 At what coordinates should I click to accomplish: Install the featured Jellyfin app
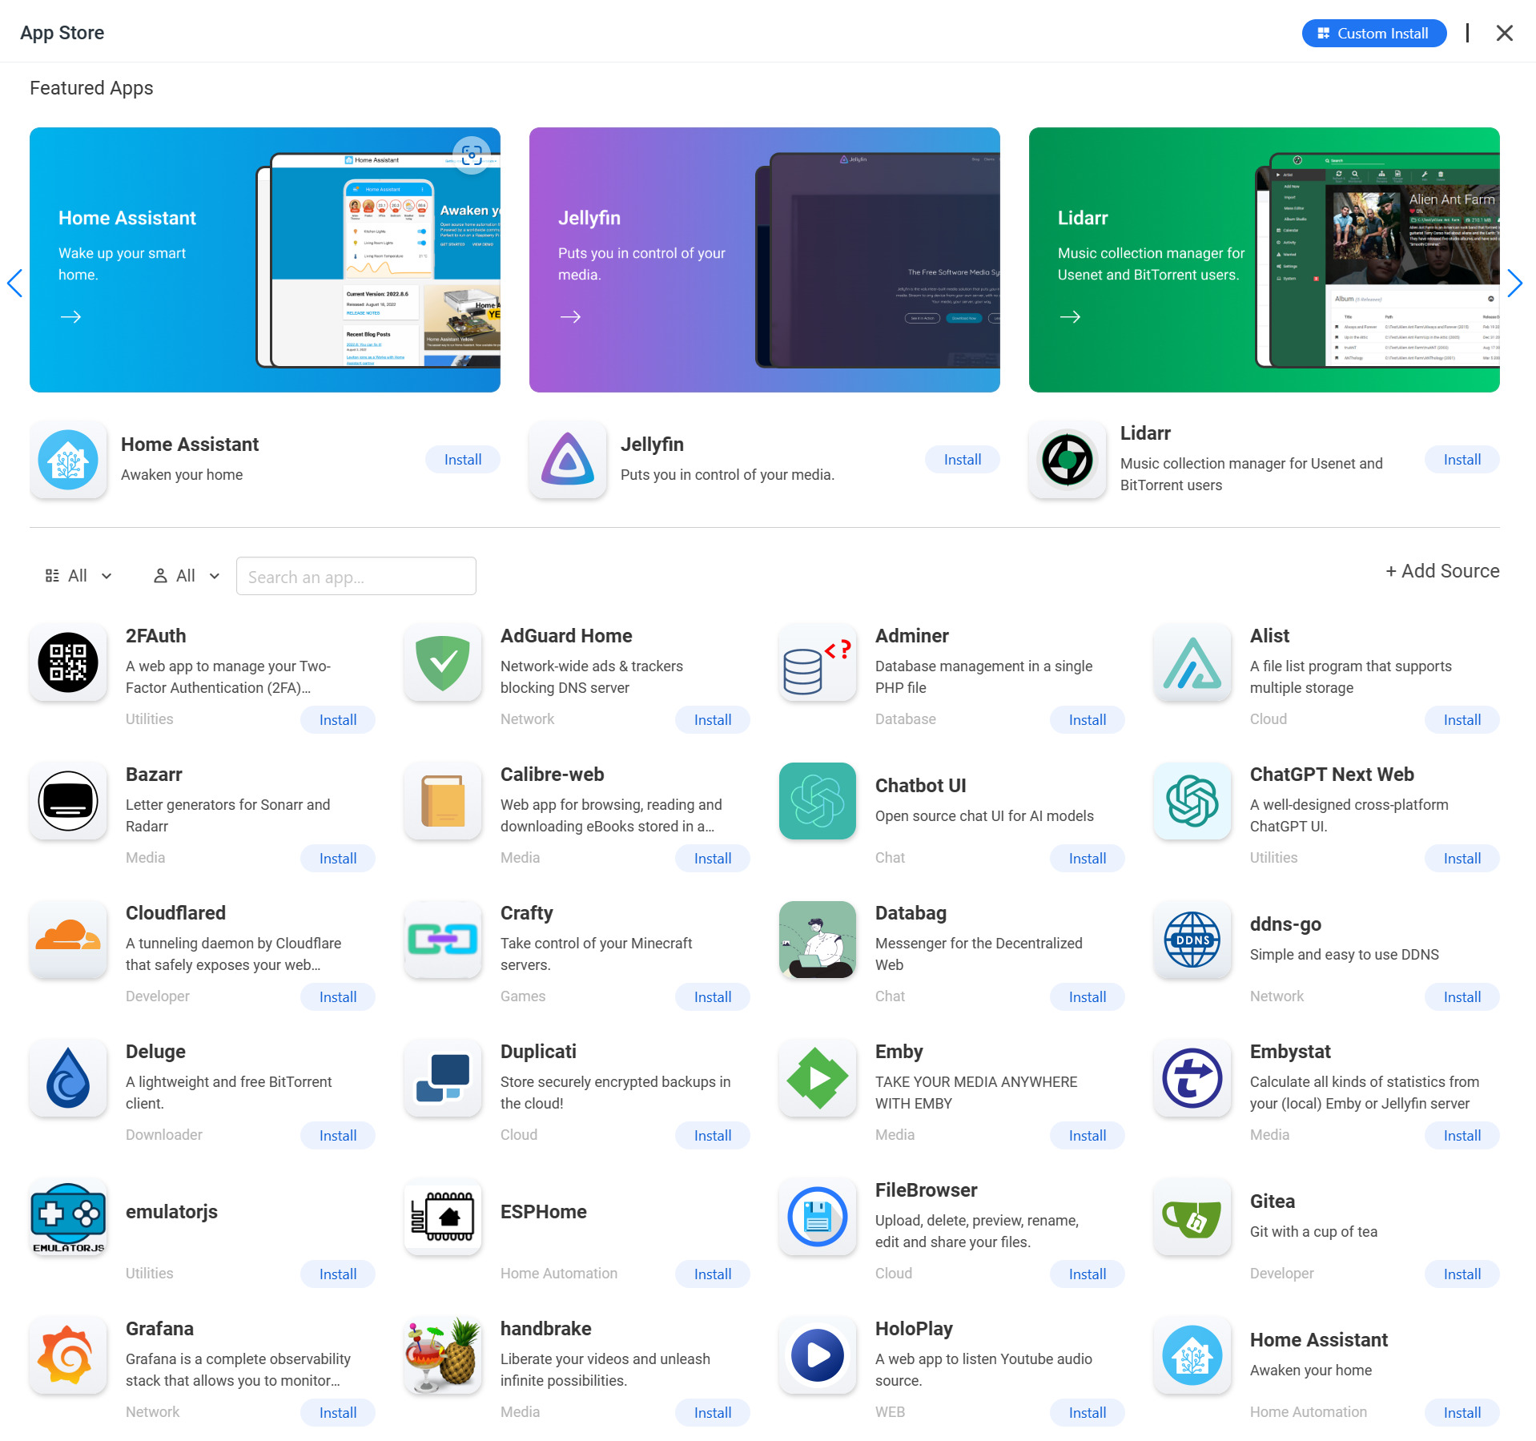pos(963,460)
